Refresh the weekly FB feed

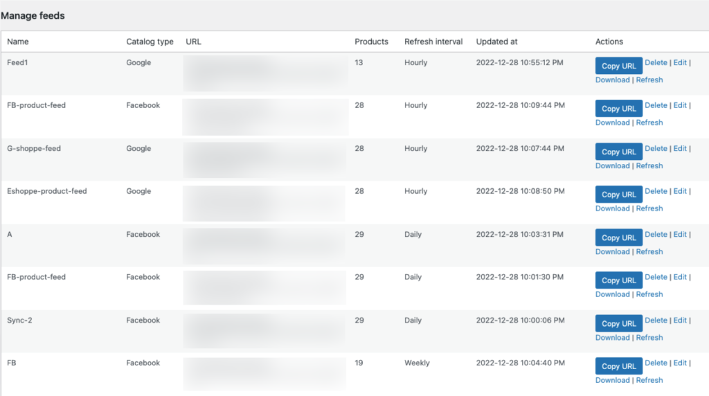click(x=649, y=380)
